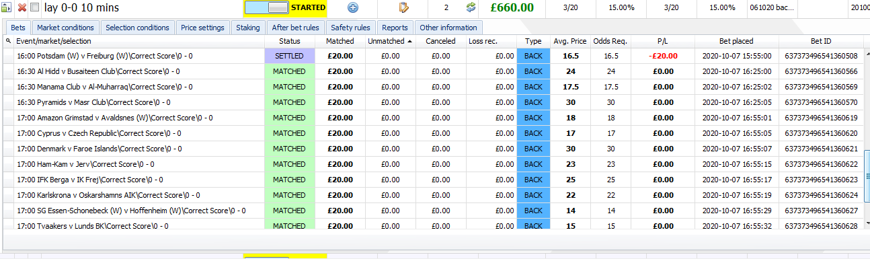Open the Staking tab

[248, 28]
